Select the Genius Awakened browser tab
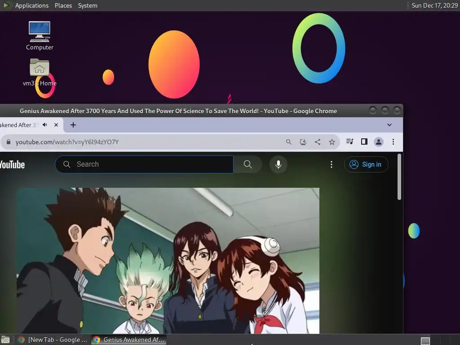The height and width of the screenshot is (345, 460). [19, 125]
